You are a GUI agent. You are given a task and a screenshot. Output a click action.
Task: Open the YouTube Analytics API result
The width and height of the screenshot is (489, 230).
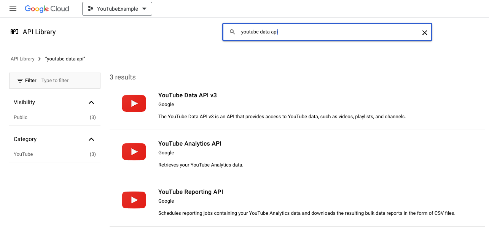190,144
